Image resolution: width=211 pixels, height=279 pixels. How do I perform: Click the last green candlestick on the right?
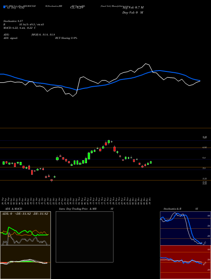(x=151, y=162)
